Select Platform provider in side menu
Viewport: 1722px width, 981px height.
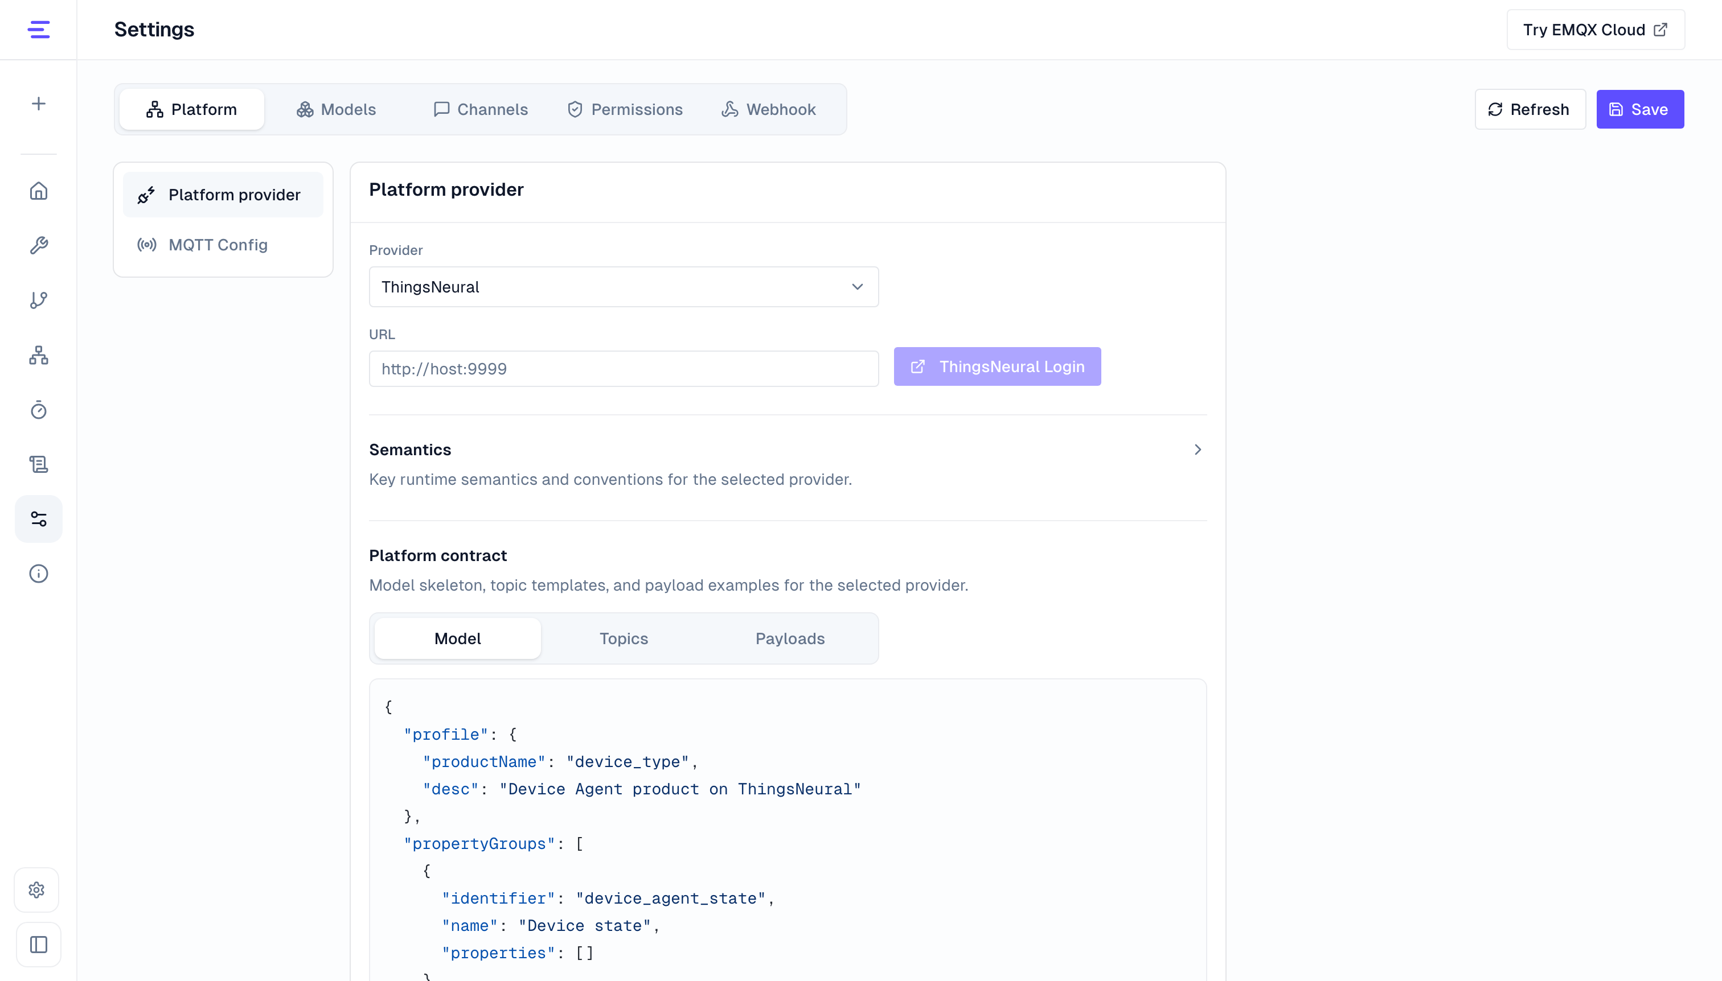coord(223,195)
